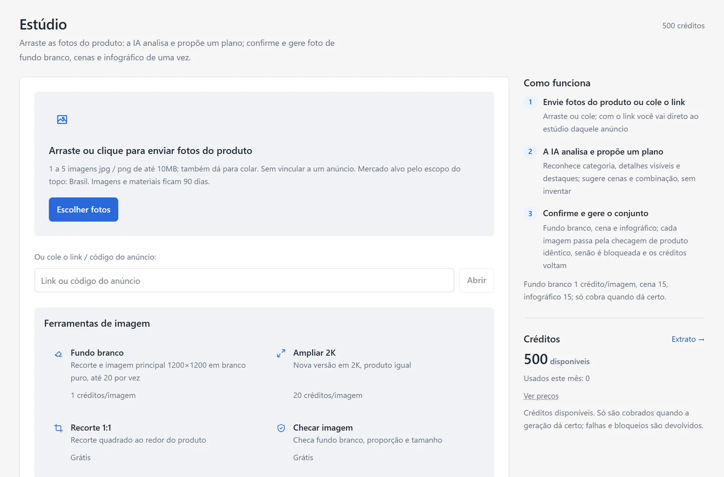
Task: Click the Estúdio page title
Action: pyautogui.click(x=43, y=24)
